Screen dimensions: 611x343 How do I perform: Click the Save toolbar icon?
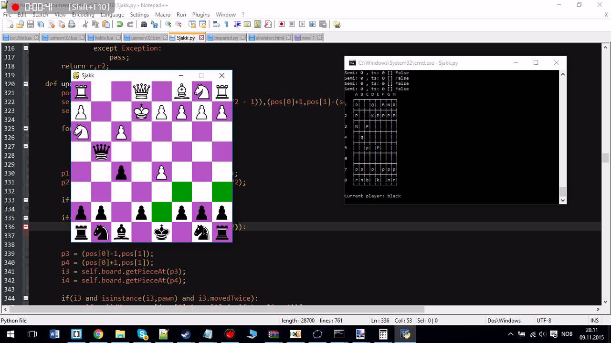(30, 24)
